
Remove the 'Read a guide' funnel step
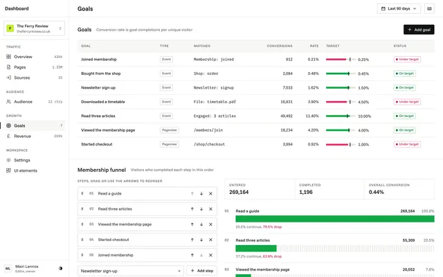tap(210, 194)
